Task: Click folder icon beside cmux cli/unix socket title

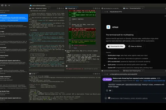Action: (31, 5)
